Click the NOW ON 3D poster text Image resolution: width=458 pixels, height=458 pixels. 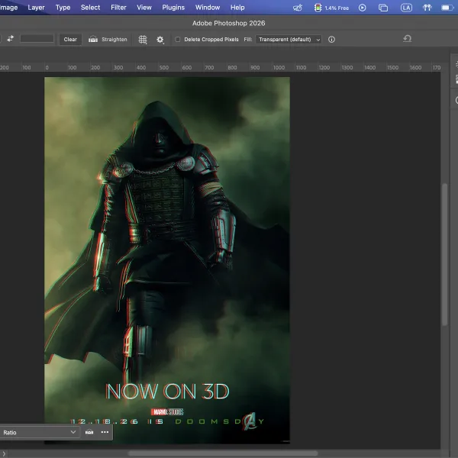click(x=167, y=391)
